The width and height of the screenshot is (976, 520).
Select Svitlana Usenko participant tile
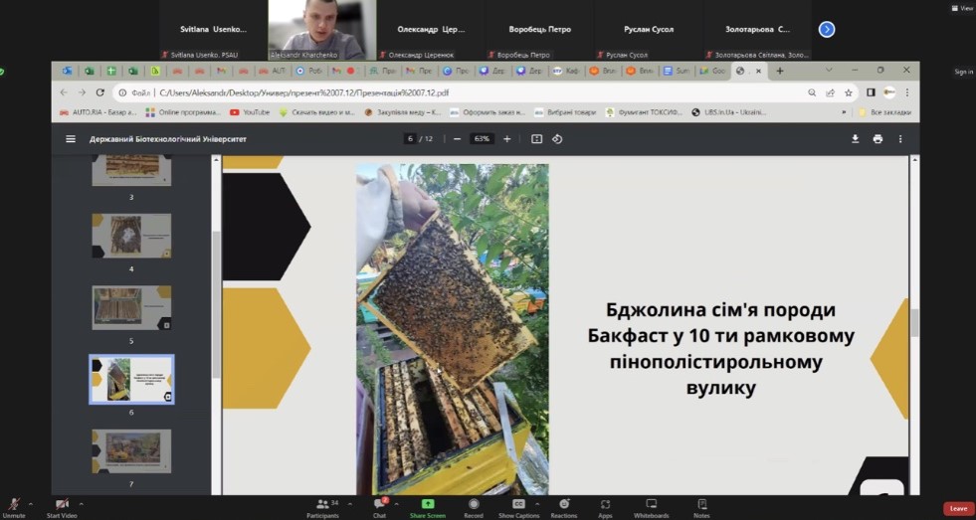pyautogui.click(x=214, y=30)
